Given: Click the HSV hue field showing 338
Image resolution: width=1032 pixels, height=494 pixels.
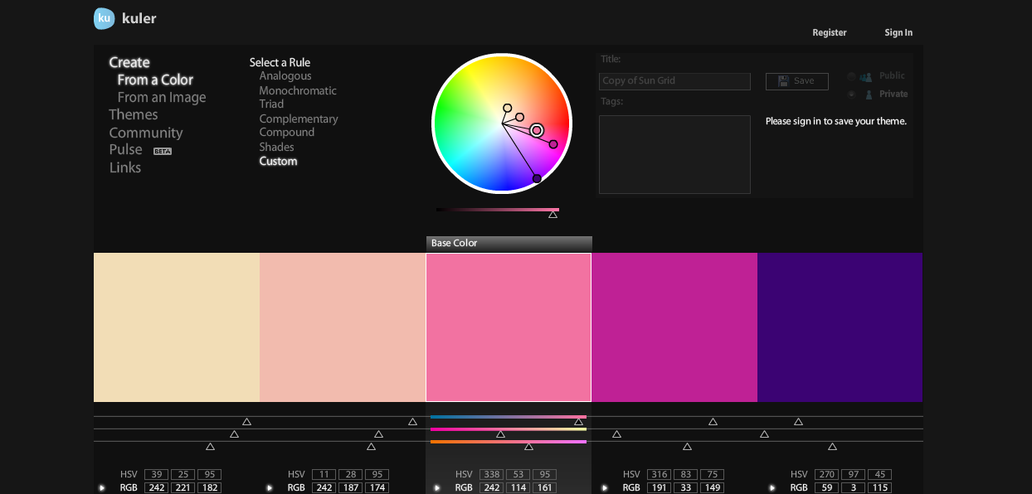Looking at the screenshot, I should coord(491,475).
